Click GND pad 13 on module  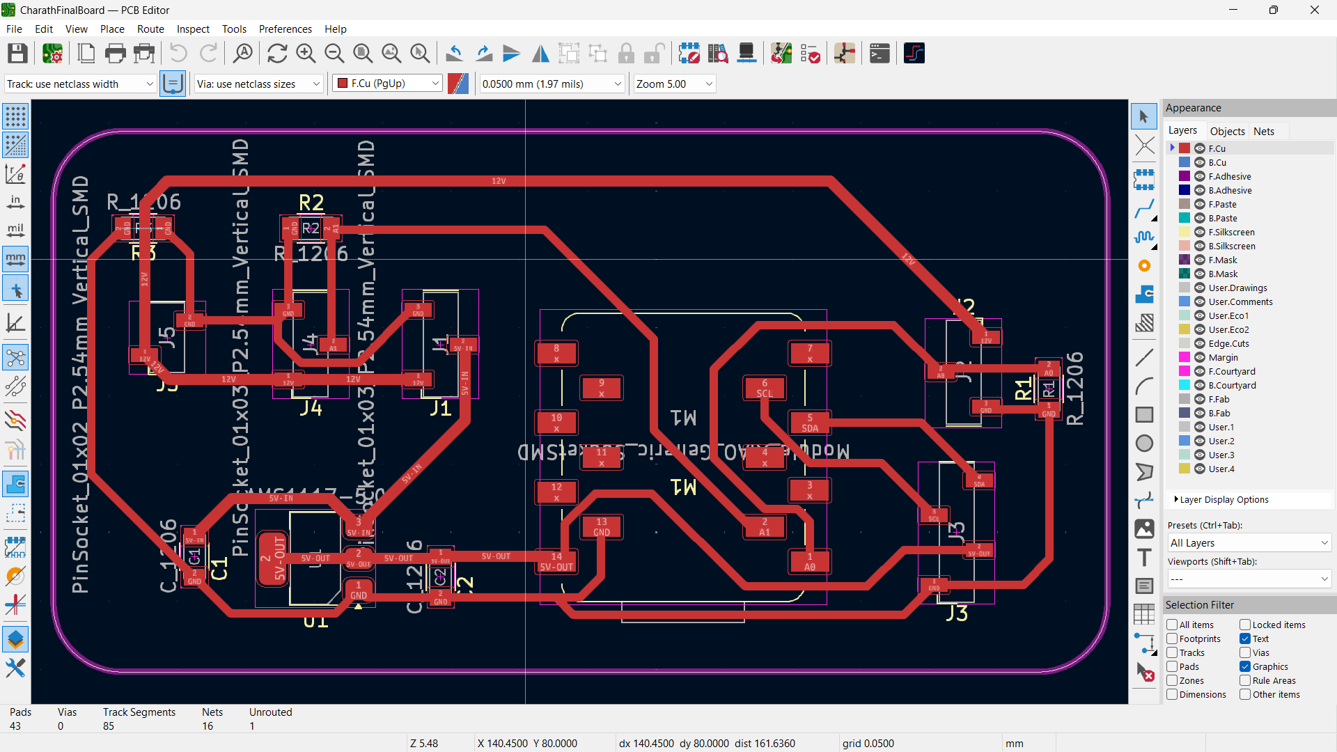(x=602, y=526)
